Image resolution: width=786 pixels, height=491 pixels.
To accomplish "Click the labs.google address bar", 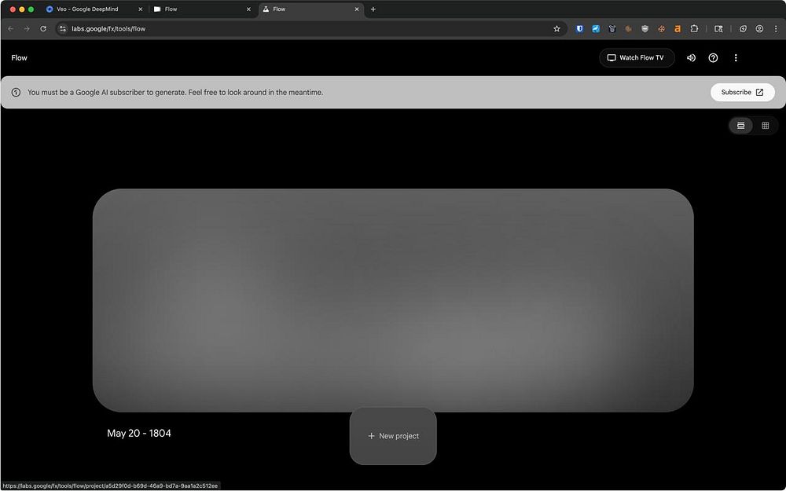I will 310,28.
